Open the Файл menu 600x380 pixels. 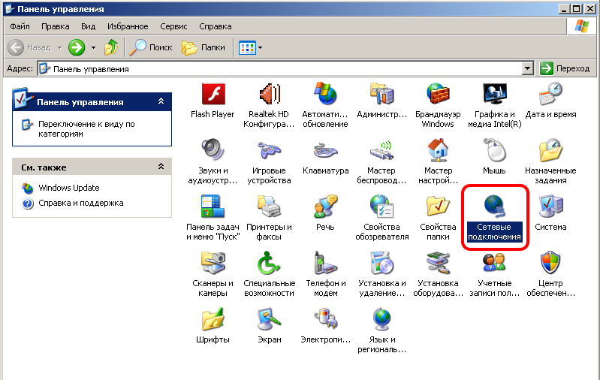pyautogui.click(x=20, y=26)
